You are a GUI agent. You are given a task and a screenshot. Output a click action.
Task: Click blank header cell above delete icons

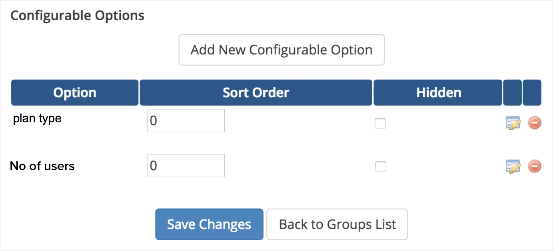point(532,92)
